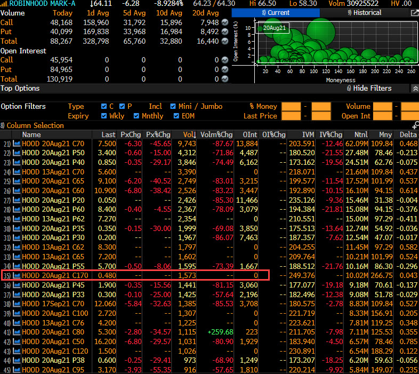This screenshot has width=419, height=374.
Task: Open chart icon for HOOD 13Aug21 C65
Action: 17,257
